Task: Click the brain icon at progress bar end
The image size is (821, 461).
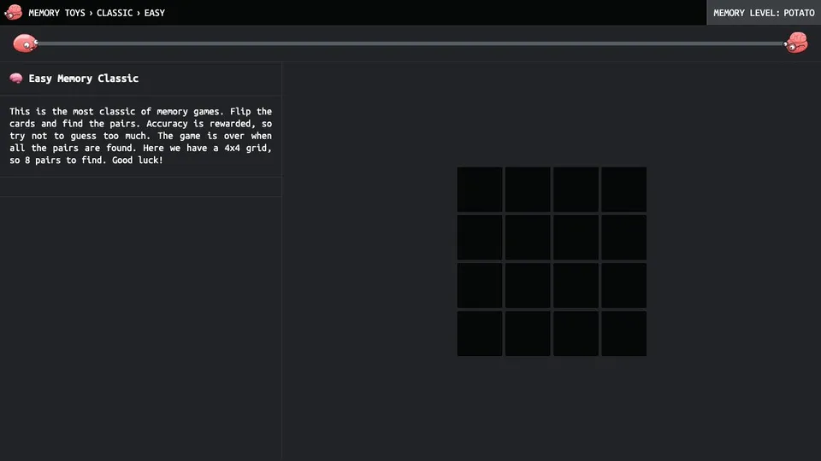Action: coord(796,43)
